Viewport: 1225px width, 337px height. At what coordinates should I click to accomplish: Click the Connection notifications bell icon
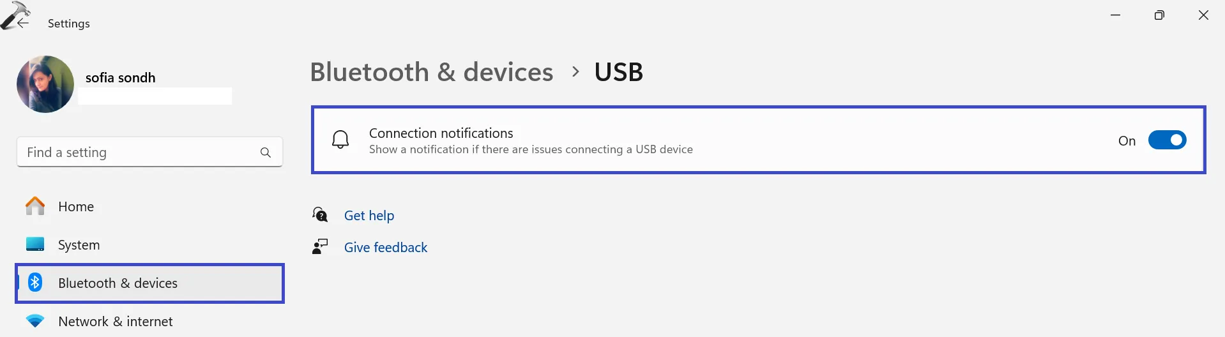coord(340,140)
